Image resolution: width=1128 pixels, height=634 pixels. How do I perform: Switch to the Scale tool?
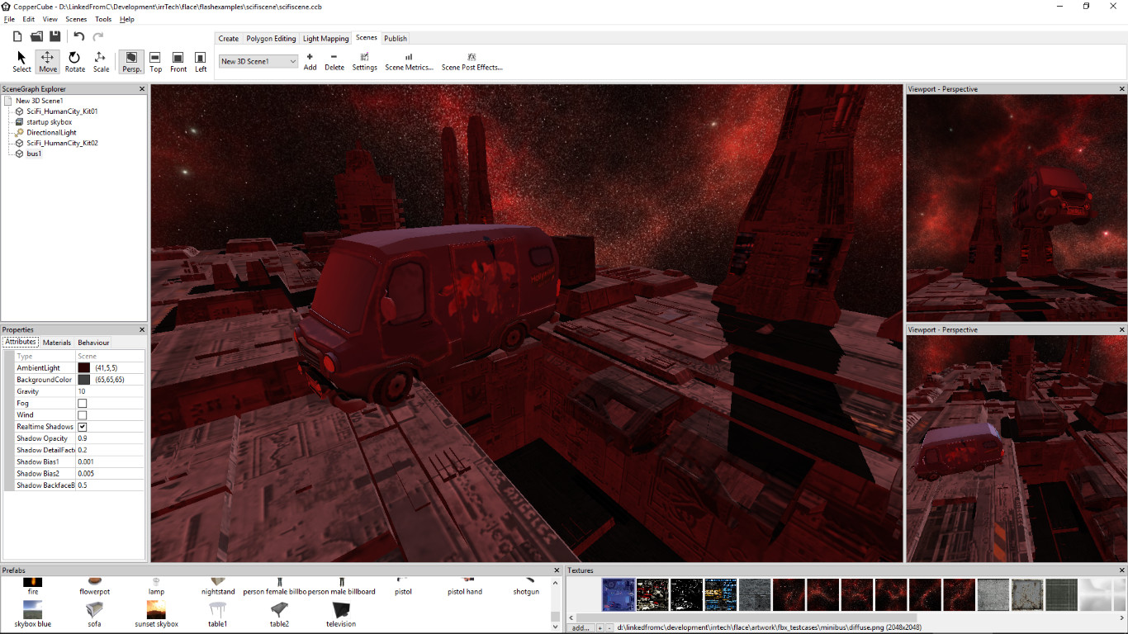[x=101, y=60]
